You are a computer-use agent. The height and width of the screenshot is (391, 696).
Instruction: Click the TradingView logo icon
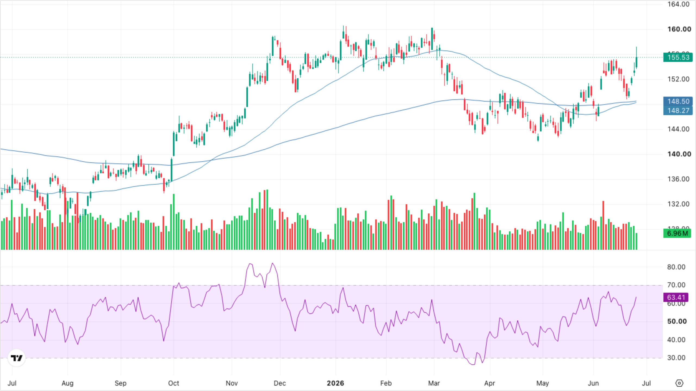(x=17, y=358)
